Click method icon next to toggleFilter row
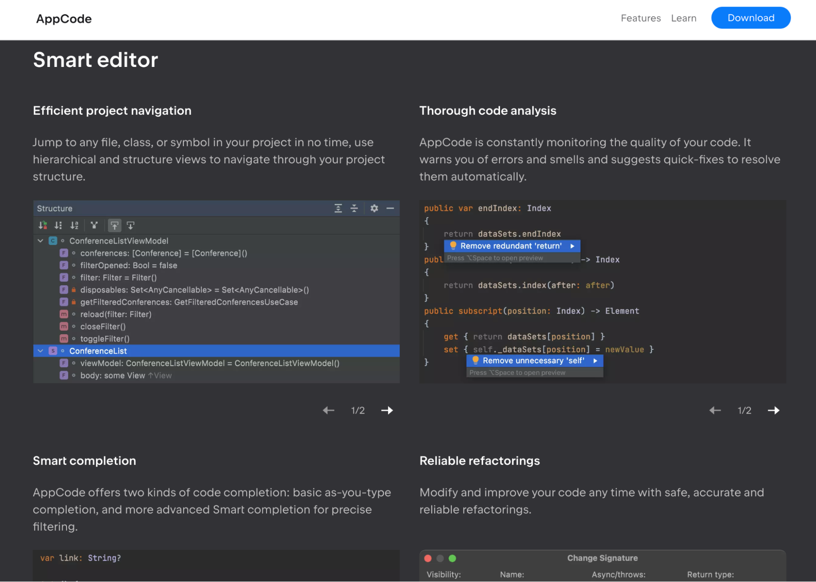This screenshot has height=582, width=816. pos(64,339)
